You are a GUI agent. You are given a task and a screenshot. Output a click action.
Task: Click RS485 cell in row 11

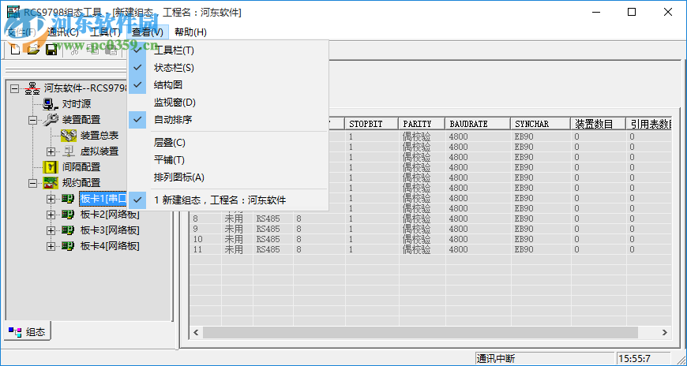pos(268,249)
